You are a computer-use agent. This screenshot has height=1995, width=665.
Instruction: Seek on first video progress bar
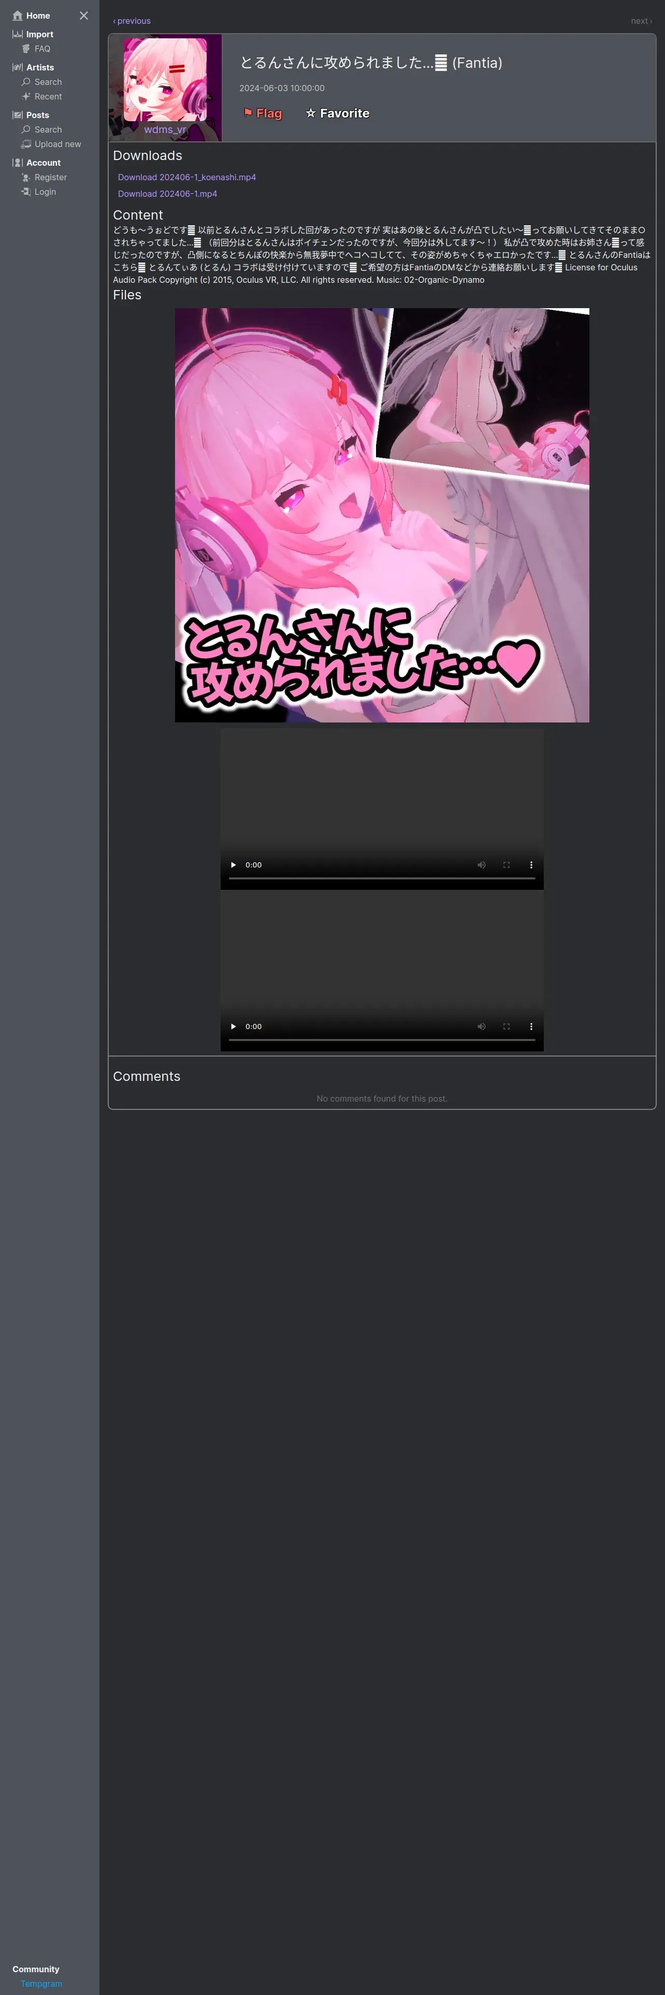tap(382, 878)
